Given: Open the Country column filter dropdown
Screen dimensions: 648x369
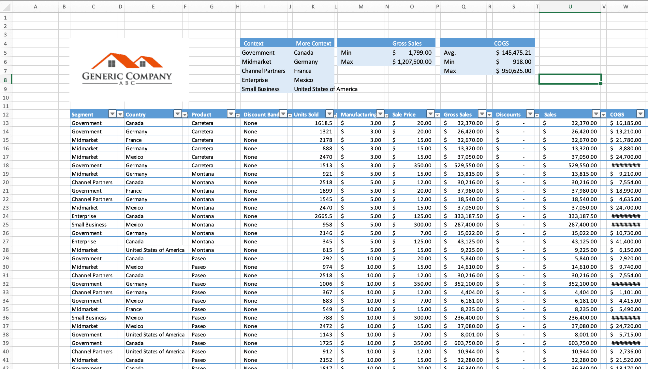Looking at the screenshot, I should coord(178,114).
